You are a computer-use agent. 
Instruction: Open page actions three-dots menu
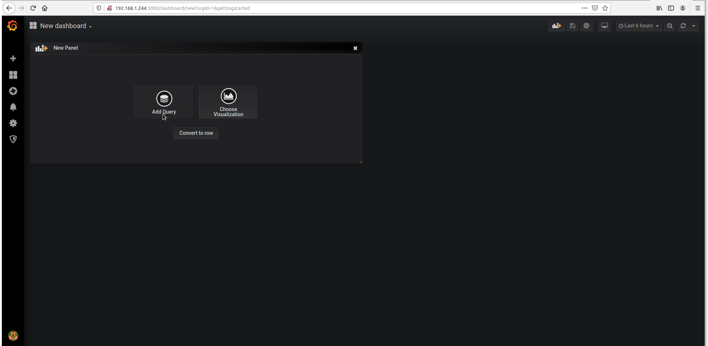(585, 8)
